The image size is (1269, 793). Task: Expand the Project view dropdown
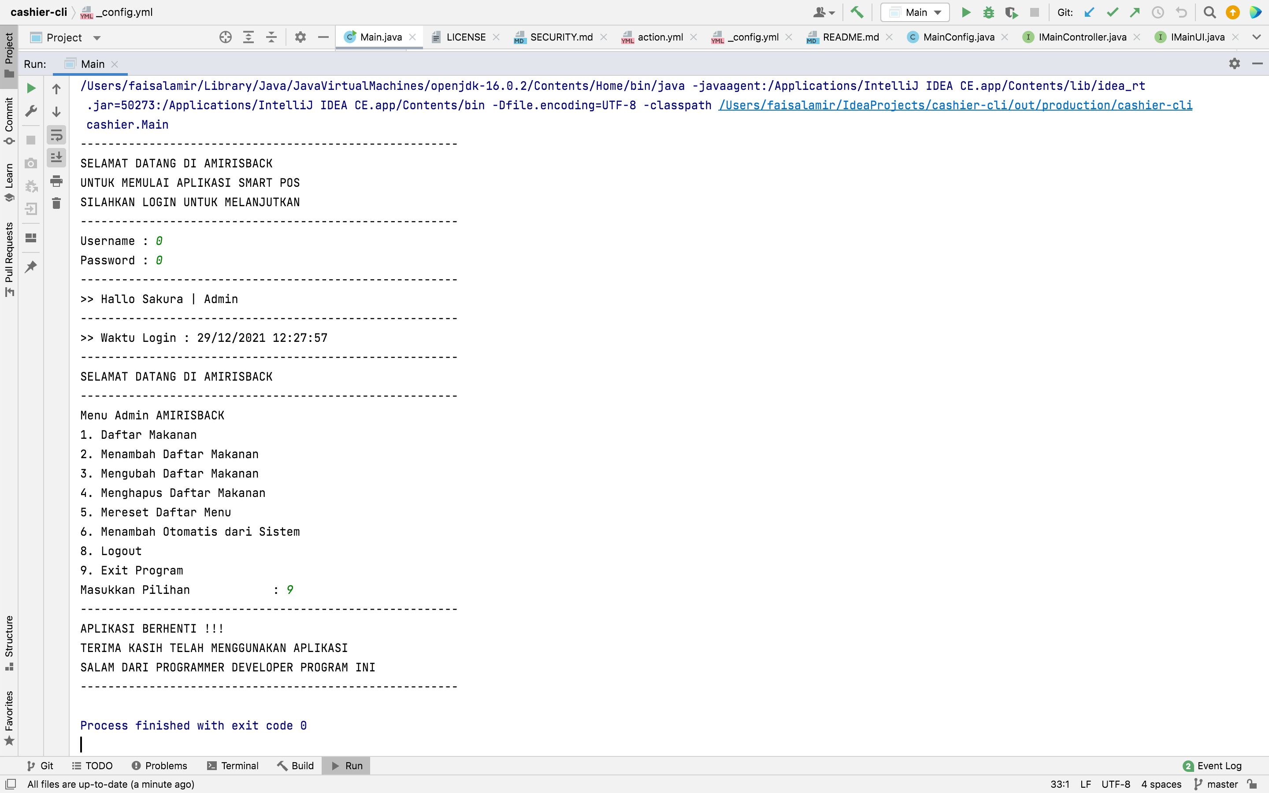[96, 38]
